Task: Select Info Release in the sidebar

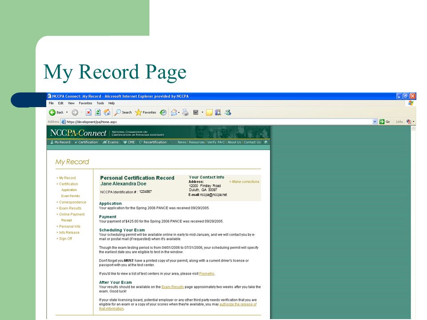Action: (x=69, y=232)
